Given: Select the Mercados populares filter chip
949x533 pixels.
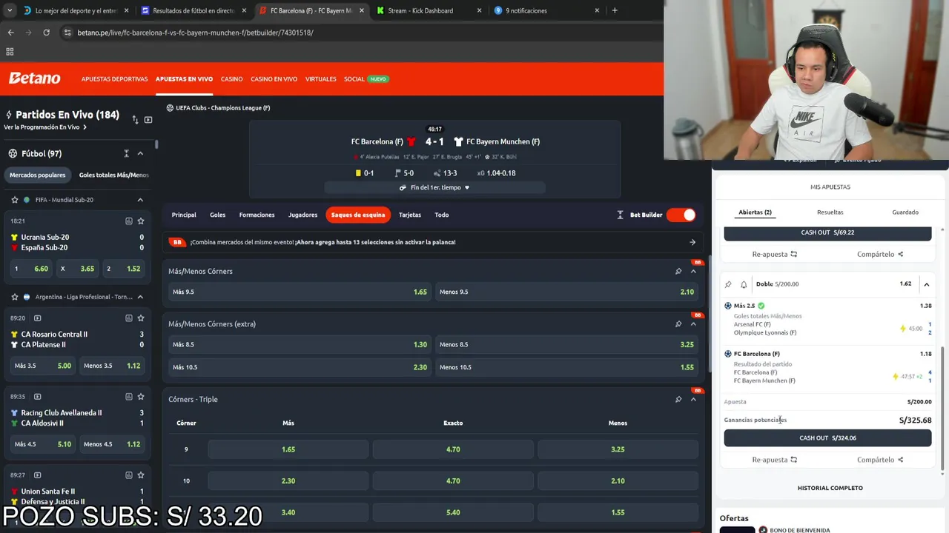Looking at the screenshot, I should click(x=38, y=175).
